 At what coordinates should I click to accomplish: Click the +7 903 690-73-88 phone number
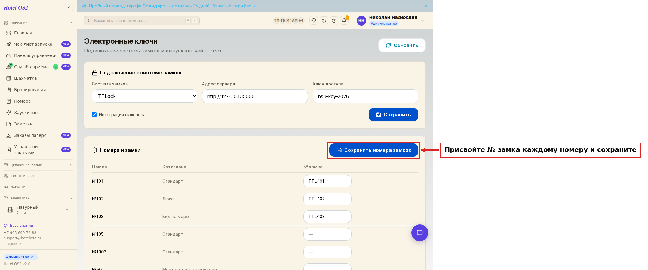pyautogui.click(x=20, y=233)
